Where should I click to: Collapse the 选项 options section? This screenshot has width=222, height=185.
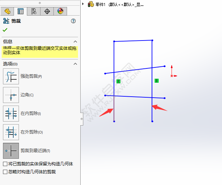(75, 64)
